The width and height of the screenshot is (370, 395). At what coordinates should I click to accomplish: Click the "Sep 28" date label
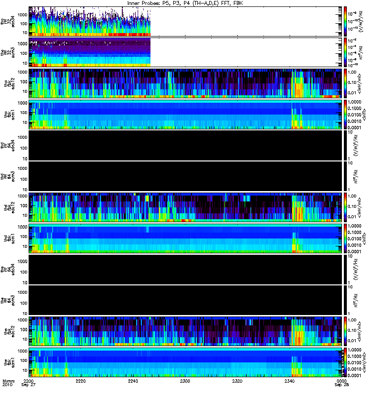[341, 385]
